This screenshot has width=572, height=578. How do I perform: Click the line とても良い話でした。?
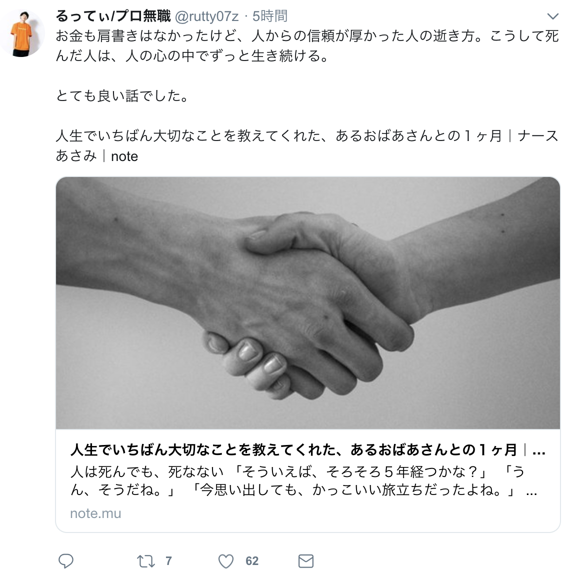122,96
